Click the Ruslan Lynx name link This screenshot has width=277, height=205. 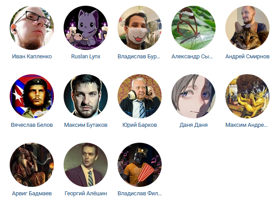(86, 57)
